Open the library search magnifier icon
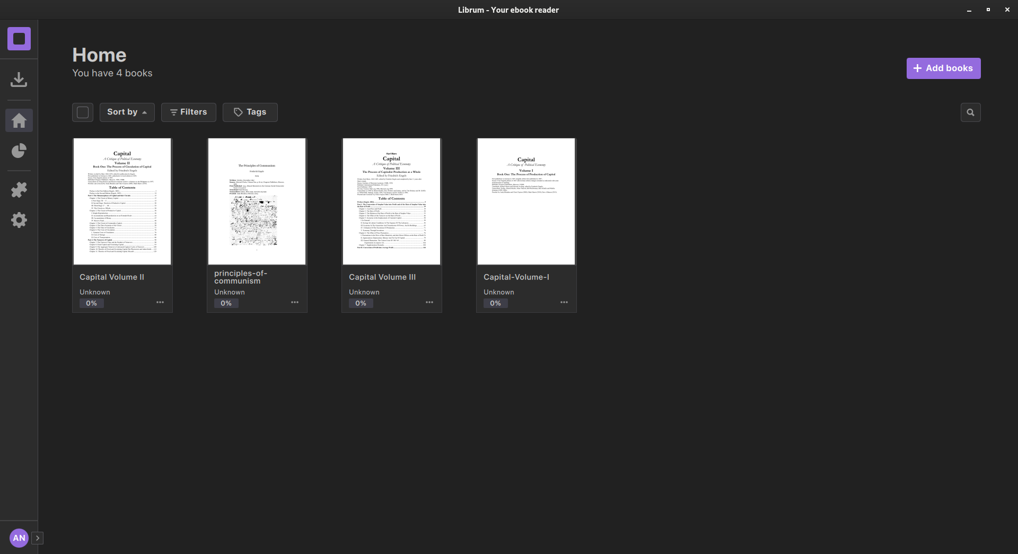The width and height of the screenshot is (1018, 554). pyautogui.click(x=970, y=112)
